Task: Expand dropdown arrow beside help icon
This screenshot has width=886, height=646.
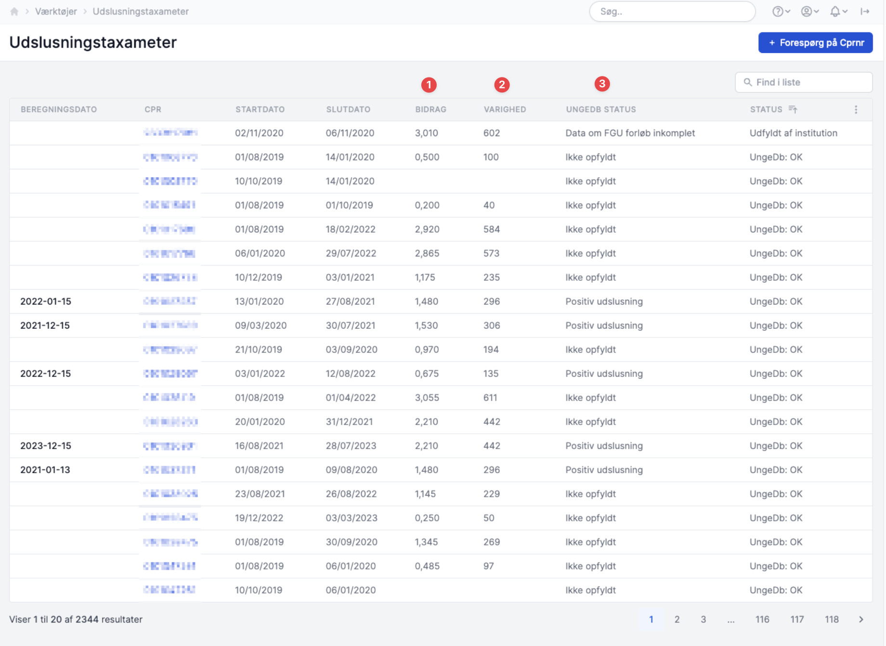Action: [x=787, y=12]
